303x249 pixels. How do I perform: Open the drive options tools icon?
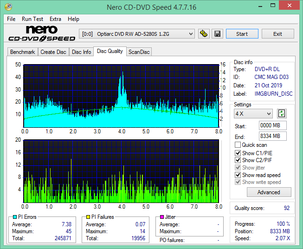pos(204,34)
